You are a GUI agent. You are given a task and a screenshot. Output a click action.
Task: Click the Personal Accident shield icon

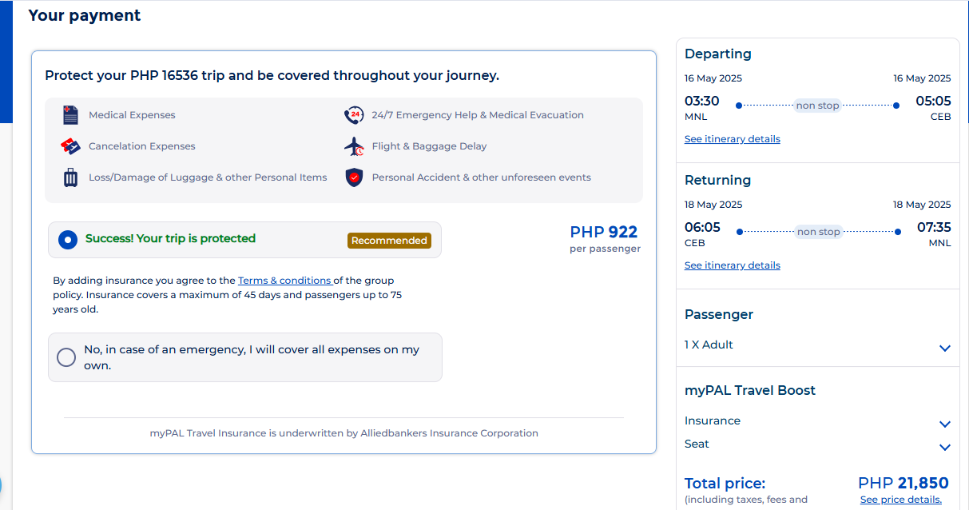click(354, 177)
